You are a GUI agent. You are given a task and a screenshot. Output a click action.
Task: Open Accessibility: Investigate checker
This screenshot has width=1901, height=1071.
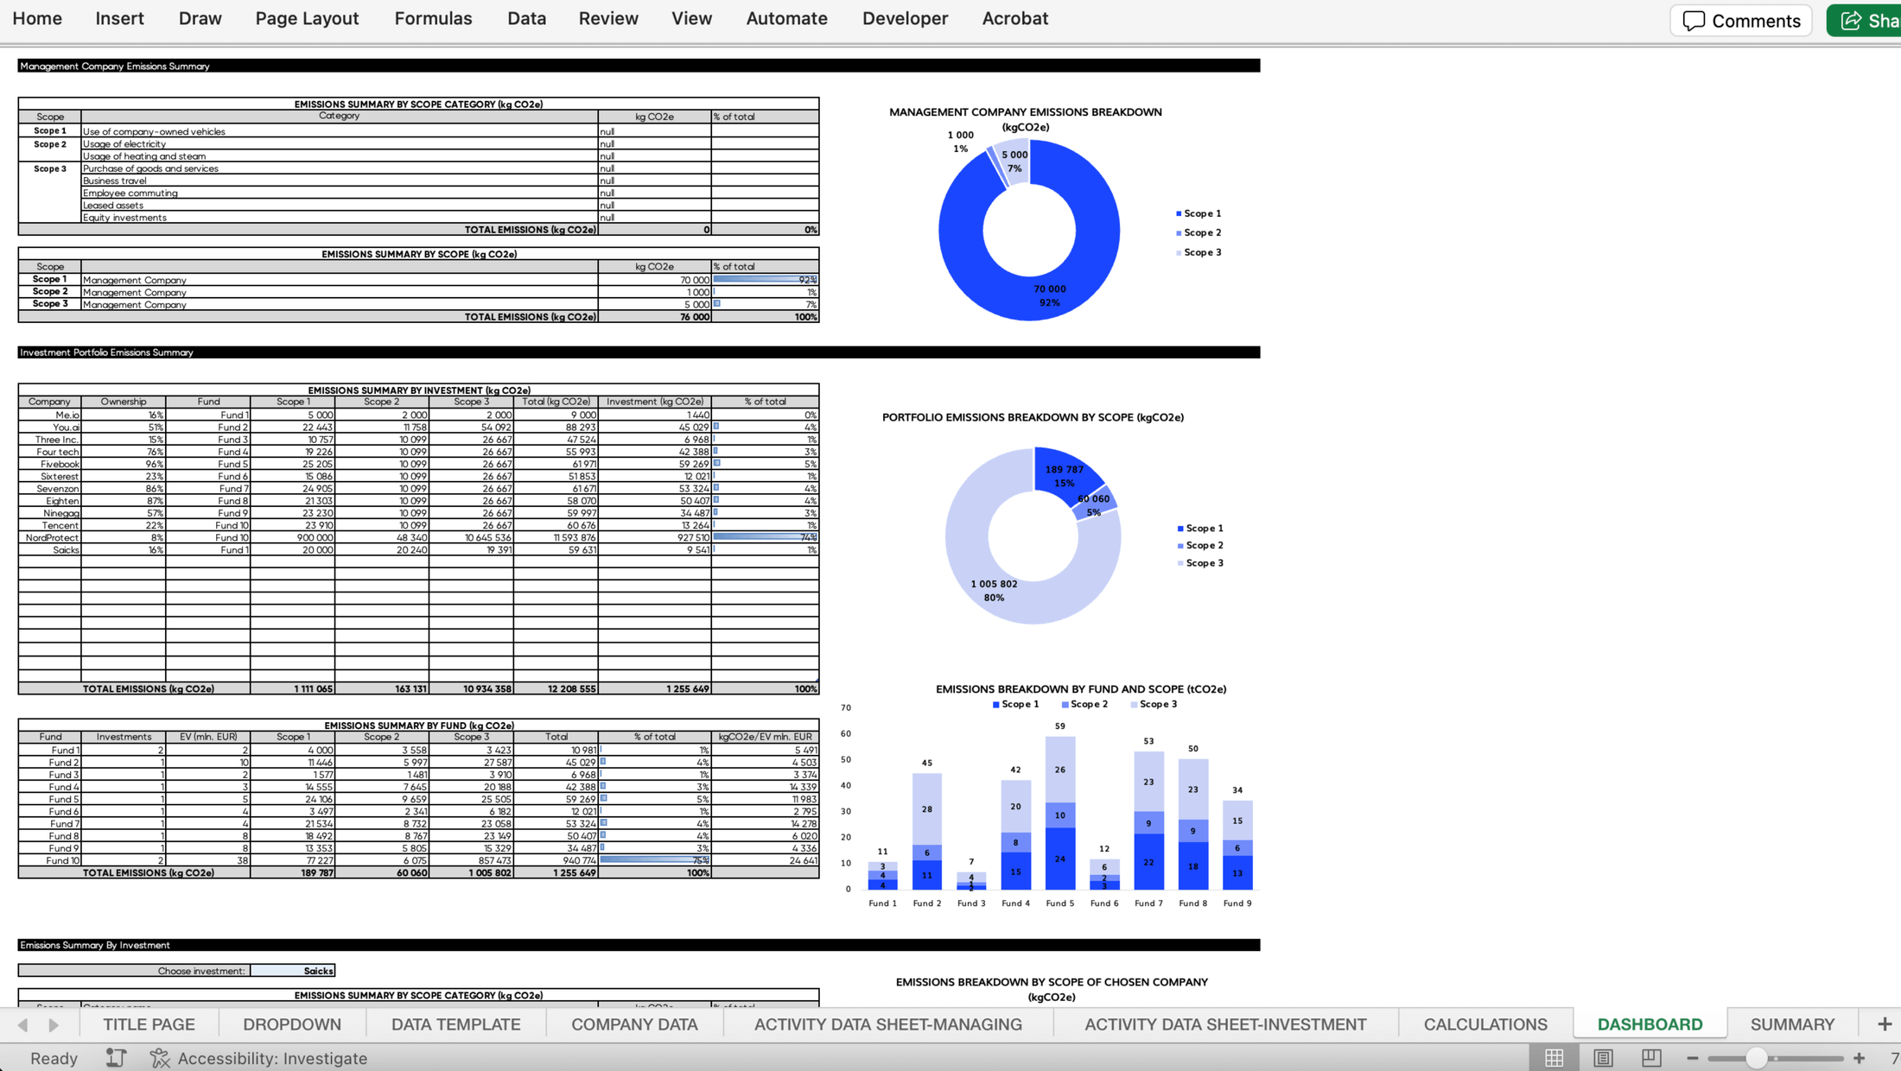click(259, 1058)
